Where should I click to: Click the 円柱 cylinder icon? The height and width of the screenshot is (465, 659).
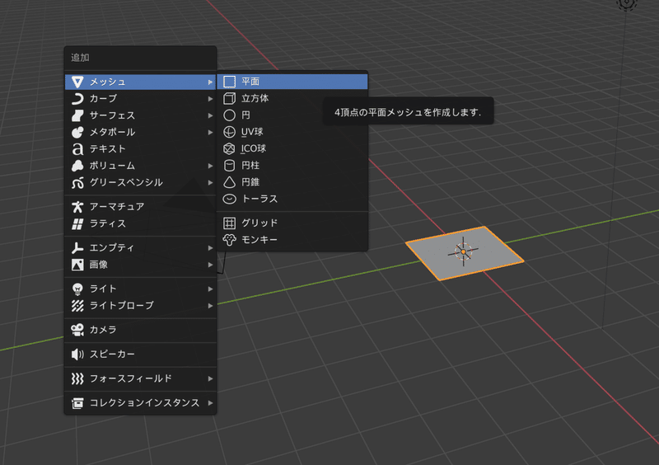(229, 166)
